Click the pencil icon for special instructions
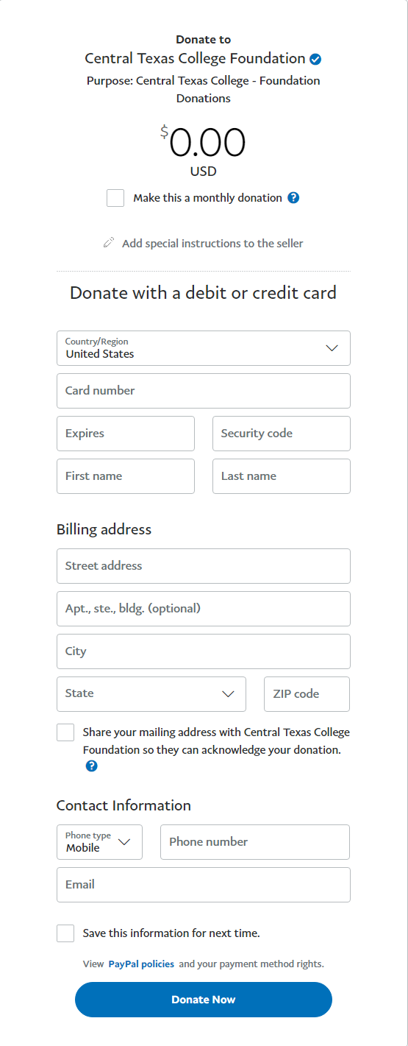Screen dimensions: 408x1046 click(x=109, y=242)
